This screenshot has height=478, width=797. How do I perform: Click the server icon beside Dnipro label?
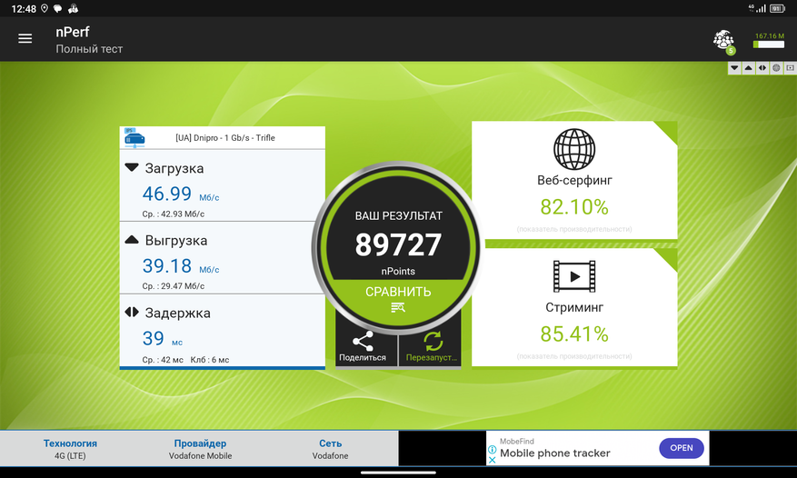pyautogui.click(x=134, y=138)
